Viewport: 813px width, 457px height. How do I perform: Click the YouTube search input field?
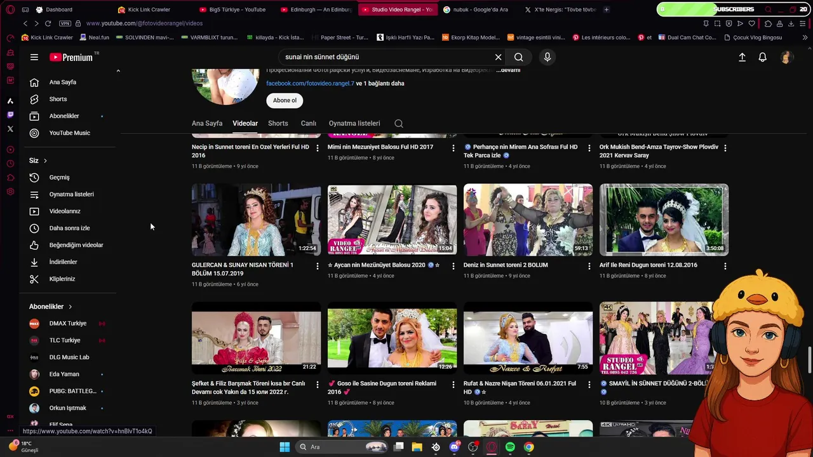(387, 57)
